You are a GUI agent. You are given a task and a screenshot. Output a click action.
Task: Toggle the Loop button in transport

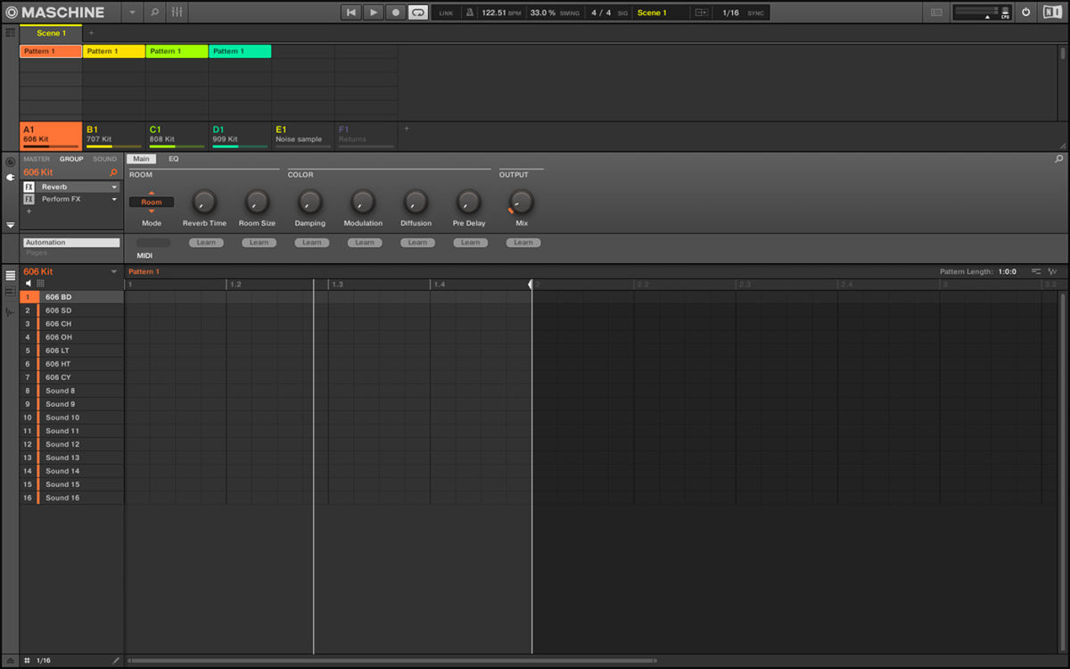pos(418,12)
